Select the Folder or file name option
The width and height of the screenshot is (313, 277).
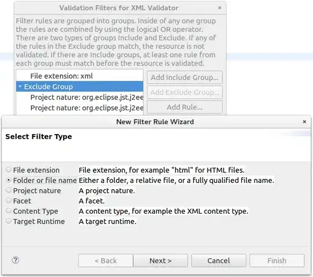point(9,180)
